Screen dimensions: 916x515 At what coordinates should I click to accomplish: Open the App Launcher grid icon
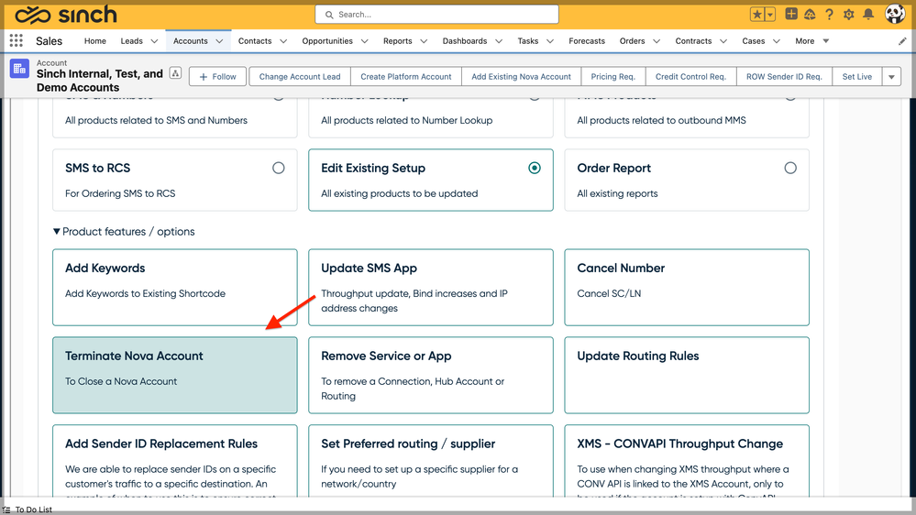(17, 40)
